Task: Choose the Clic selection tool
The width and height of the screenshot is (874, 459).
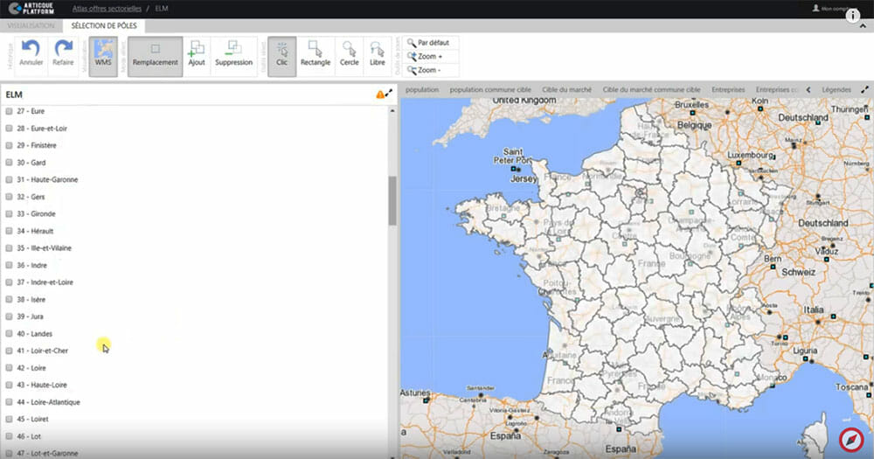Action: coord(282,56)
